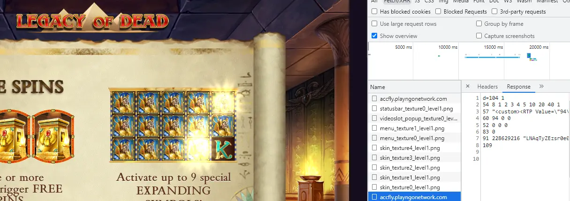The width and height of the screenshot is (570, 201).
Task: Select skin_texture3_level1.png request
Action: click(415, 158)
